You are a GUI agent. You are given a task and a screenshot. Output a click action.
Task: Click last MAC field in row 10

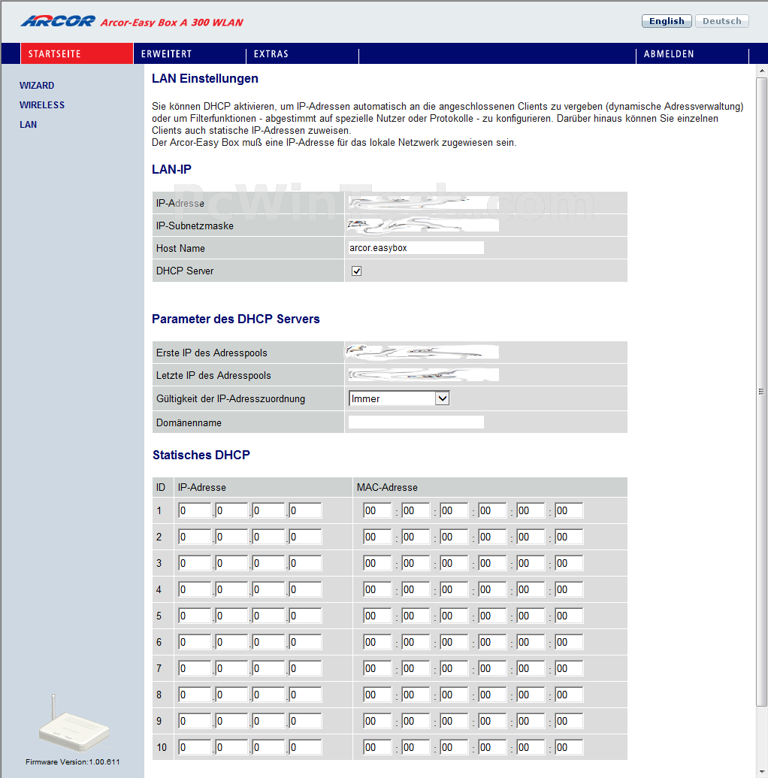click(x=569, y=747)
